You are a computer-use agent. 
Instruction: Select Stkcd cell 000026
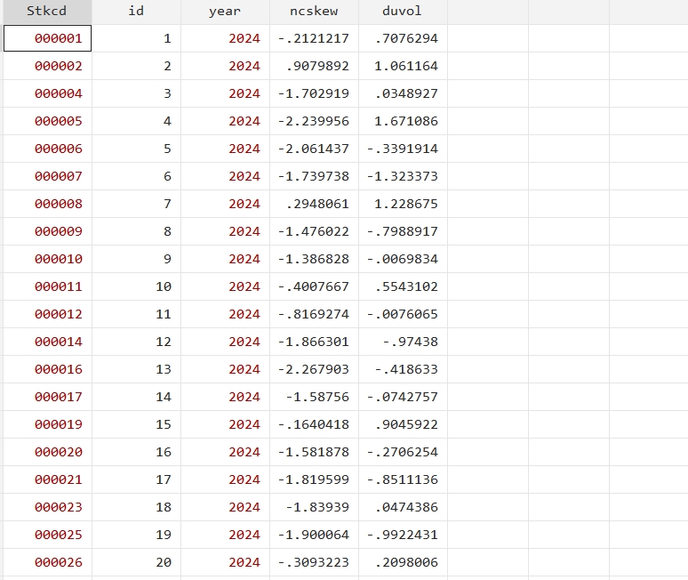pos(47,562)
